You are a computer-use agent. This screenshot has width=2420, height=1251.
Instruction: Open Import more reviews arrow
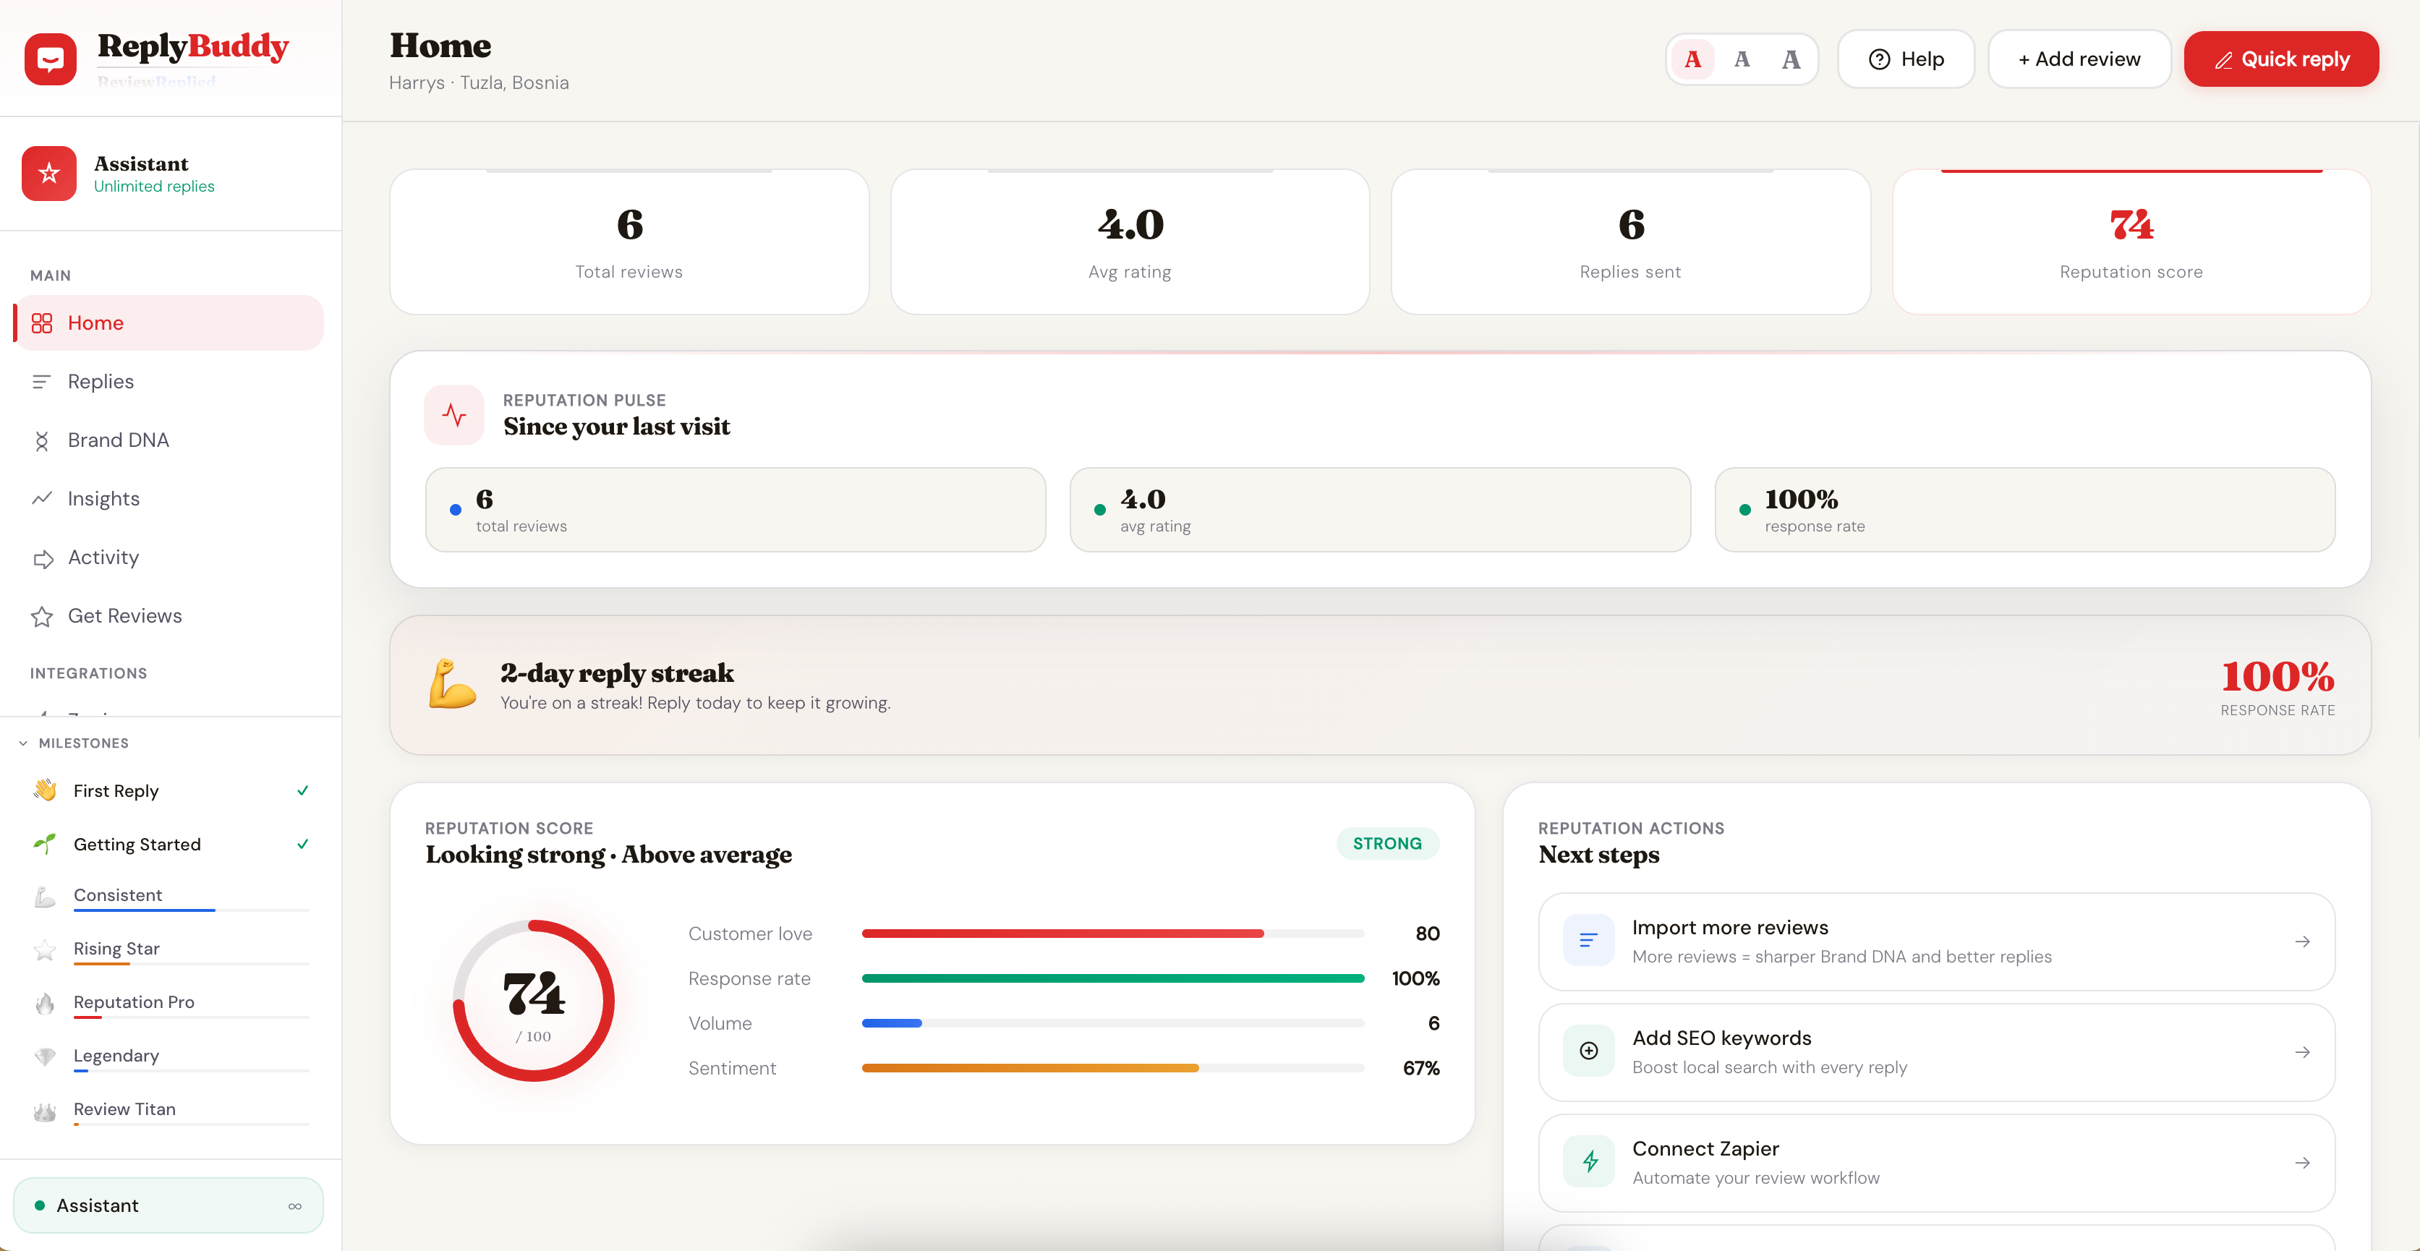coord(2301,941)
